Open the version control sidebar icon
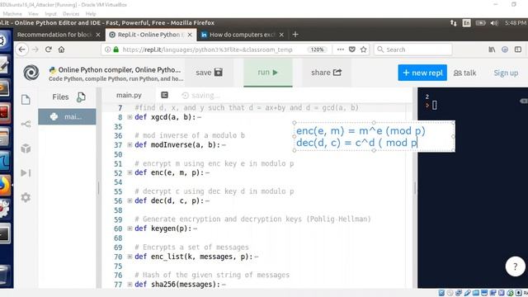Screen dimensions: 528x297 click(x=26, y=124)
